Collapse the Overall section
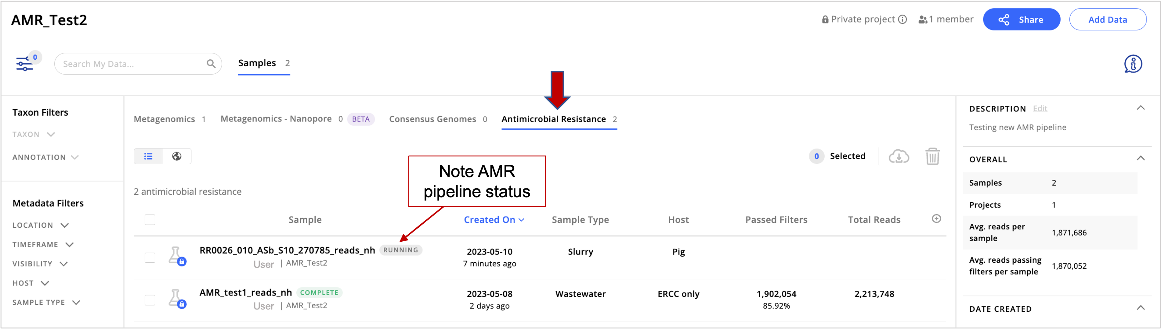The height and width of the screenshot is (329, 1161). pyautogui.click(x=1141, y=158)
